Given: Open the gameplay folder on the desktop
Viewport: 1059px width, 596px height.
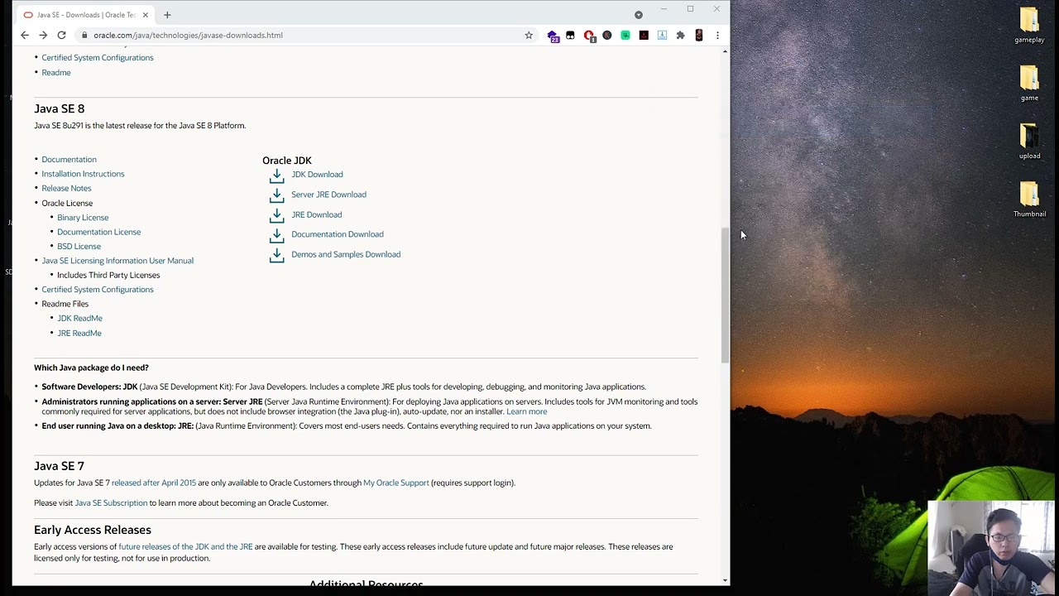Looking at the screenshot, I should pyautogui.click(x=1029, y=26).
